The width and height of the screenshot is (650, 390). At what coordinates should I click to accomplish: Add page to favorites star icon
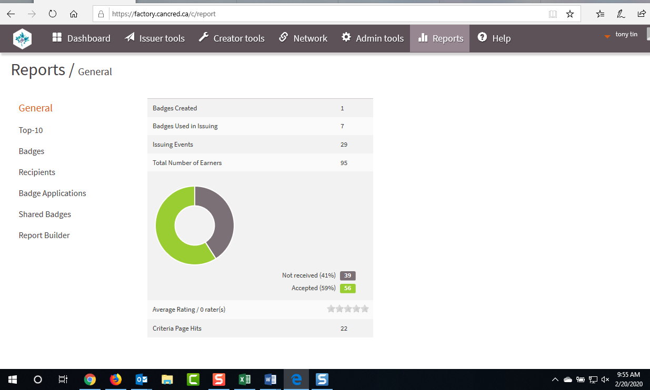(x=569, y=14)
